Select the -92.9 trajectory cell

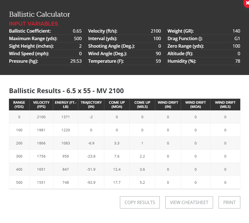(91, 182)
